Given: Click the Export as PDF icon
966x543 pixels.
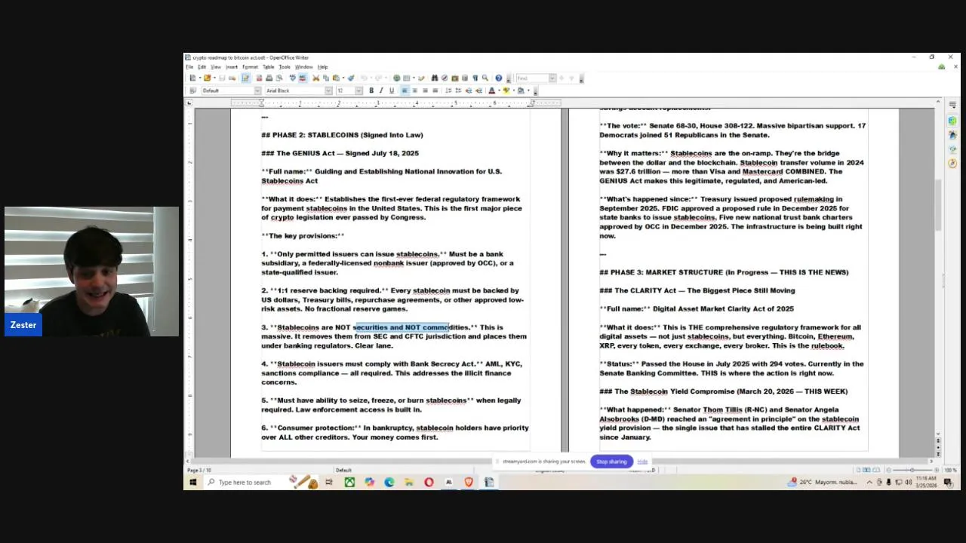Looking at the screenshot, I should (259, 78).
